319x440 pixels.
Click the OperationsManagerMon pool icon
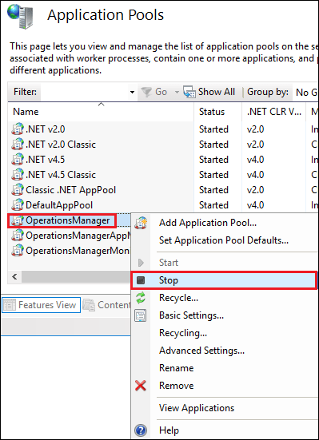click(18, 251)
